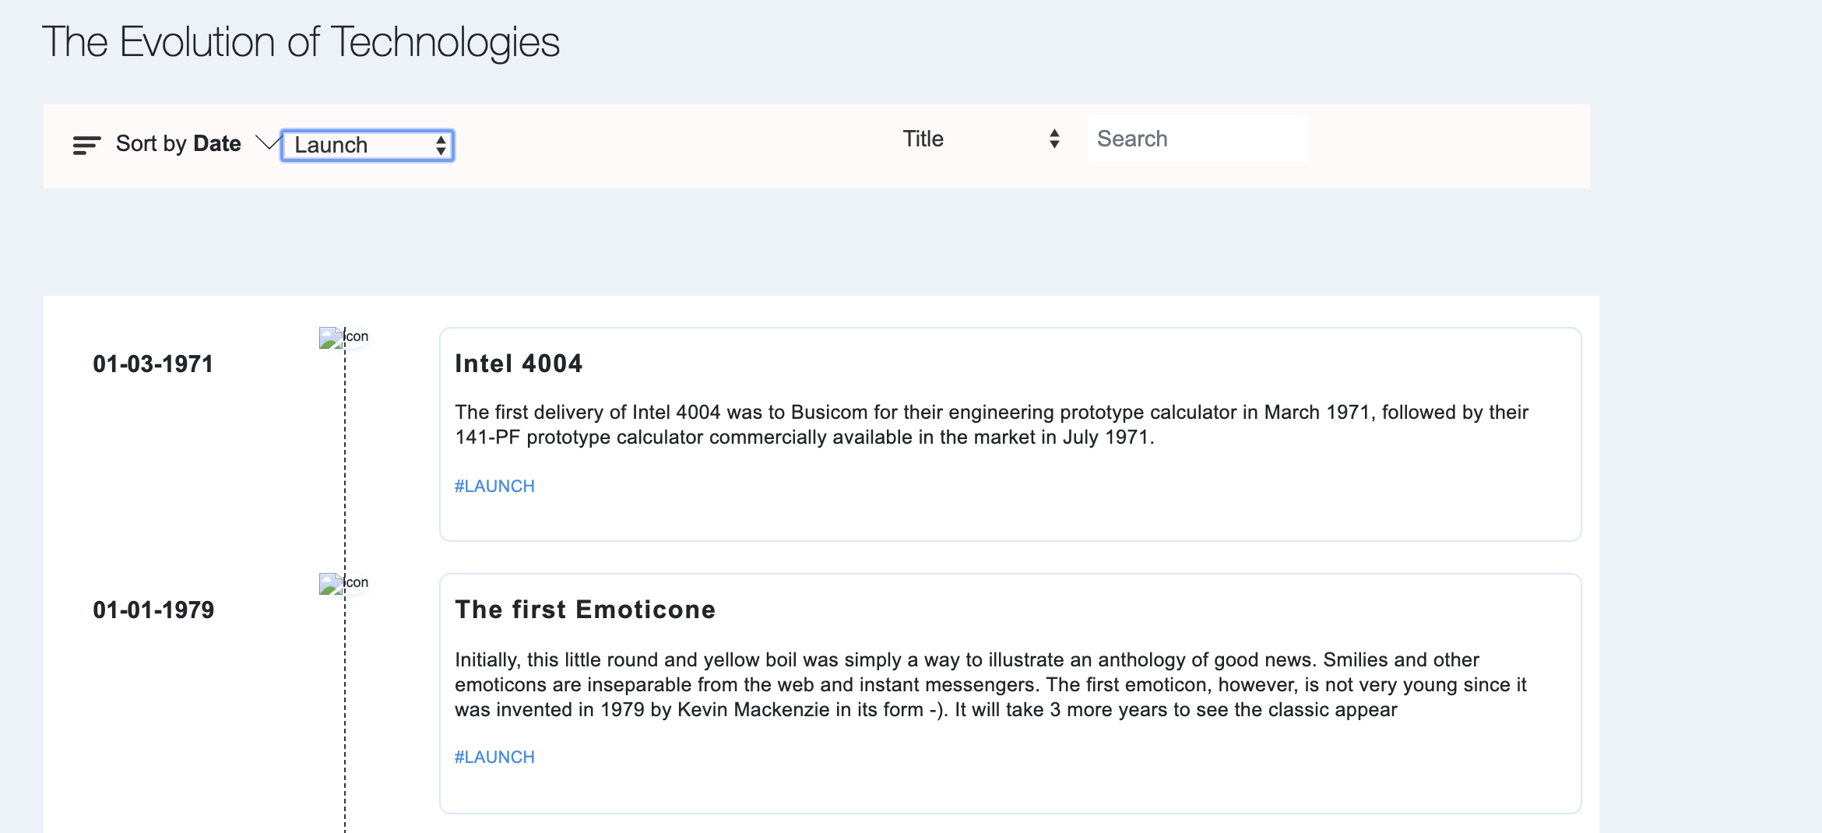Click the first Emoticone description paragraph

(x=991, y=685)
